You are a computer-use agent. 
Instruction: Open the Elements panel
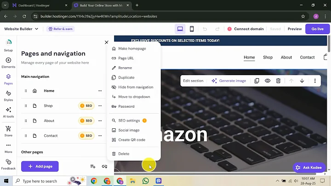(8, 63)
